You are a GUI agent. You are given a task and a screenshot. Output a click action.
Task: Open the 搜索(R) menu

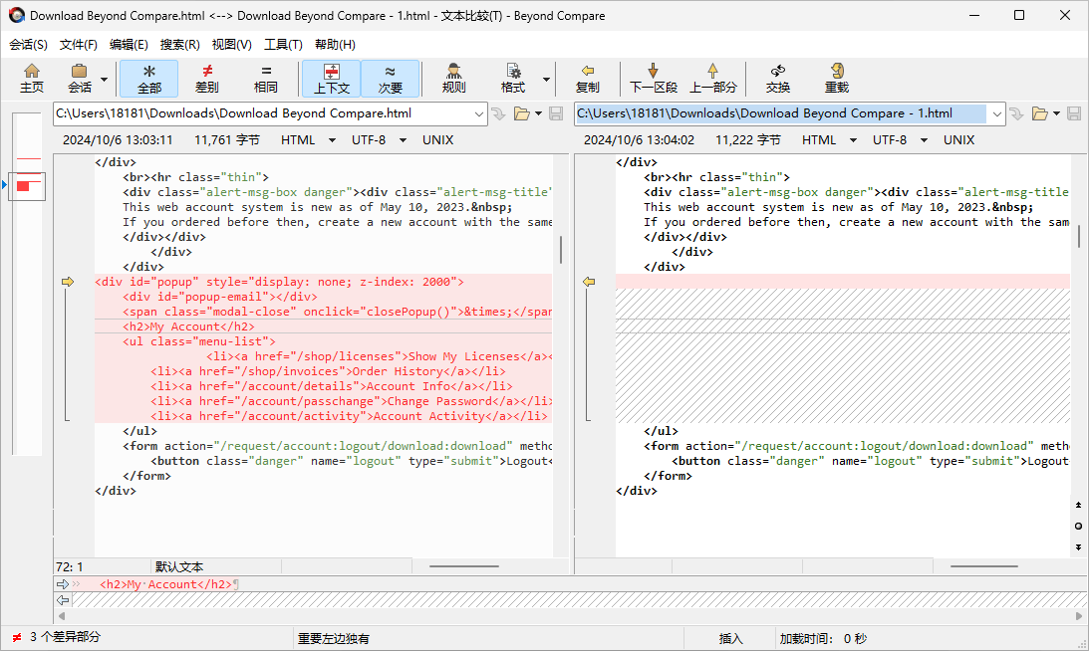click(x=180, y=45)
